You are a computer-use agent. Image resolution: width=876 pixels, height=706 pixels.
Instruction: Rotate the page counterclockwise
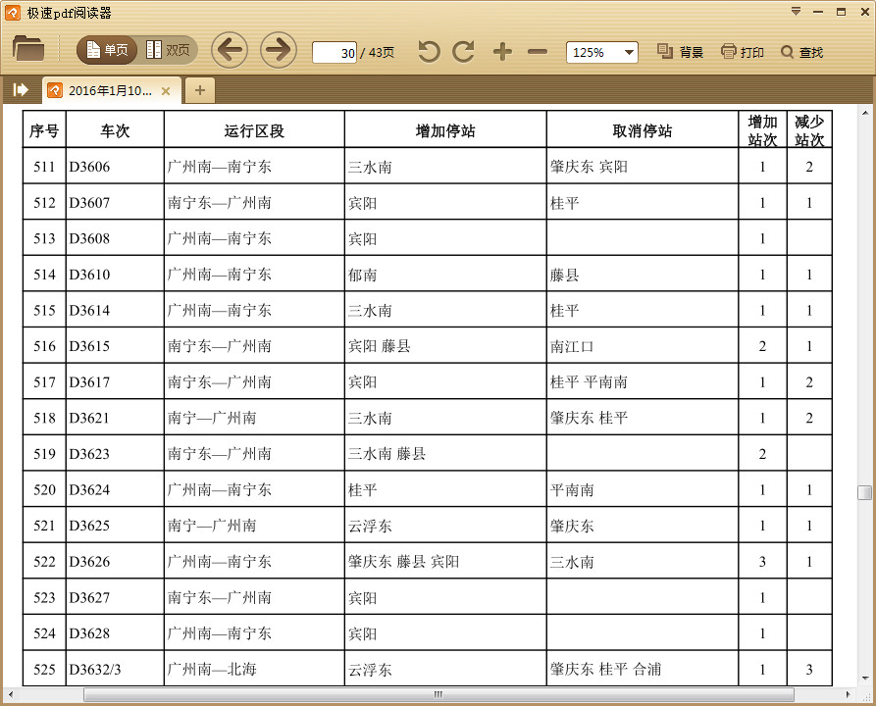coord(429,52)
